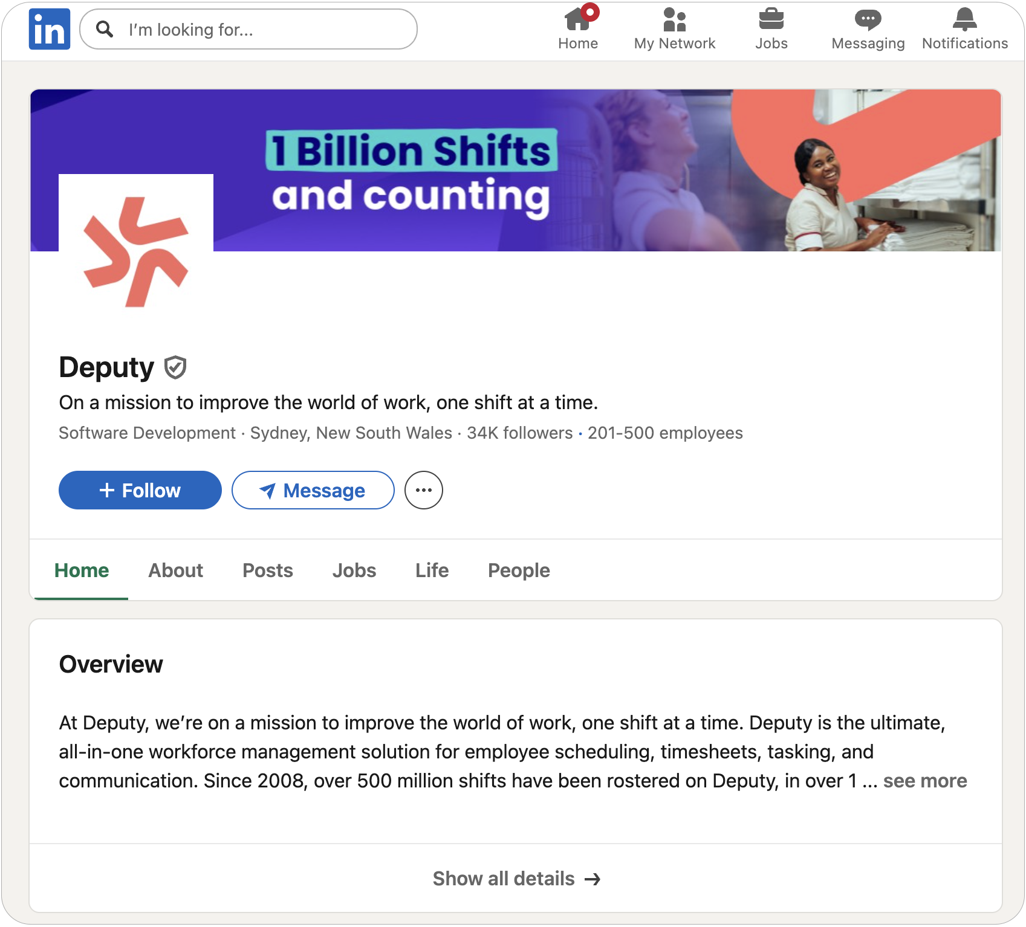Focus the 'I'm looking for...' search field

coord(248,29)
